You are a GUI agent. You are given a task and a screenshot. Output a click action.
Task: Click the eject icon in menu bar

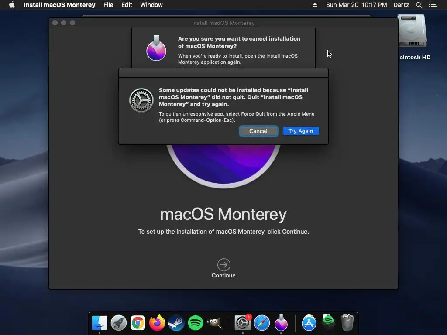315,5
